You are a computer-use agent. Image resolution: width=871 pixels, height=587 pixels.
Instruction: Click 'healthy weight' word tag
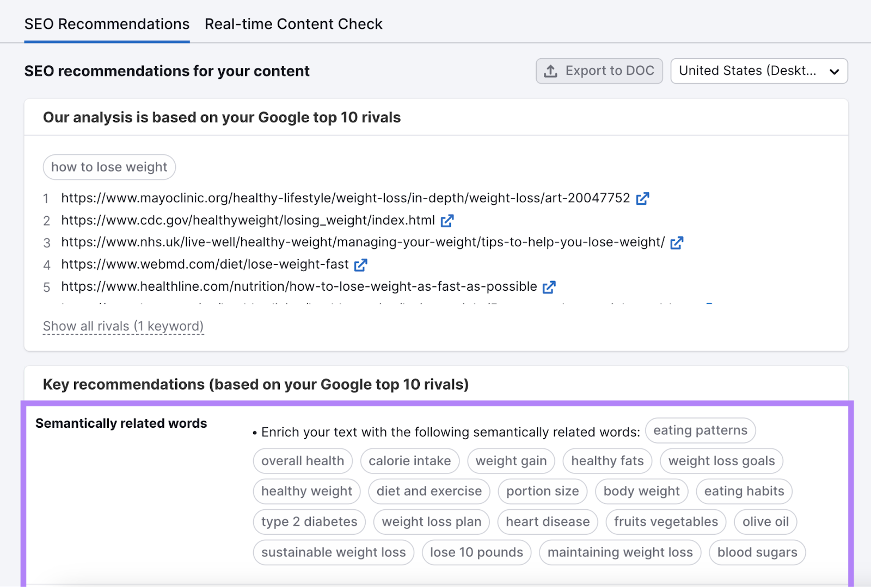[306, 491]
